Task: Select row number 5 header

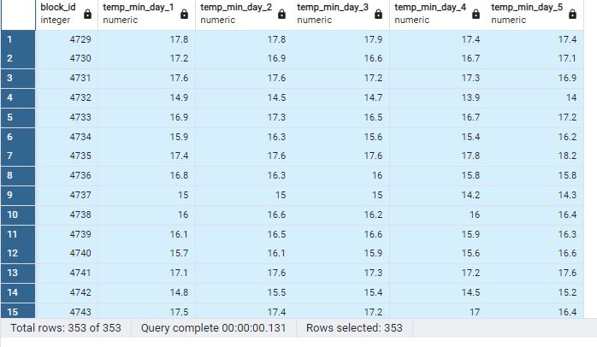Action: pos(18,118)
